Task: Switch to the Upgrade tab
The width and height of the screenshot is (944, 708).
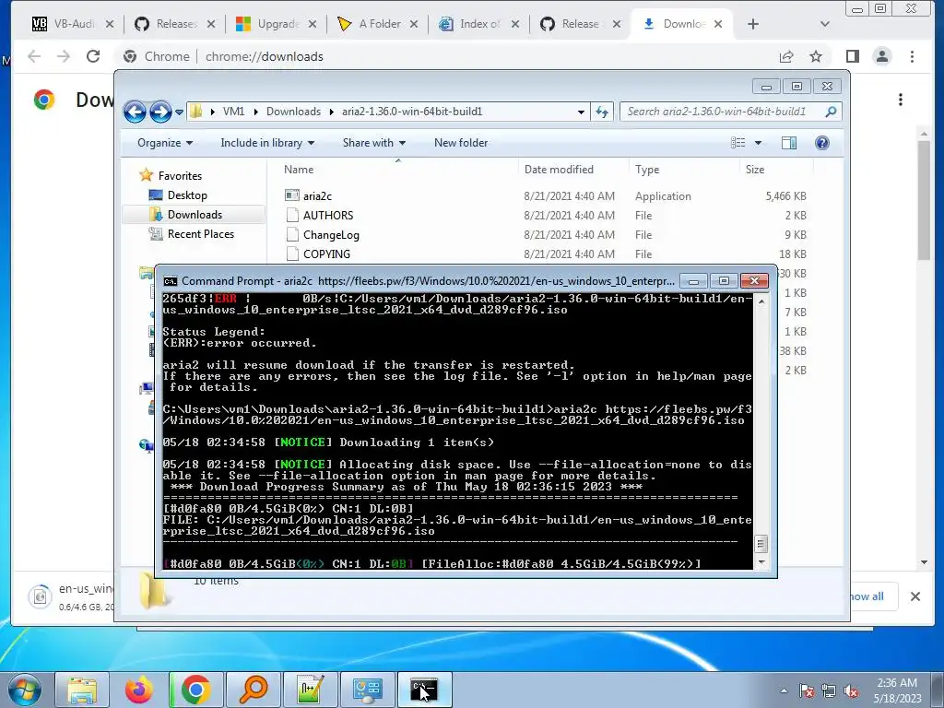Action: click(x=276, y=24)
